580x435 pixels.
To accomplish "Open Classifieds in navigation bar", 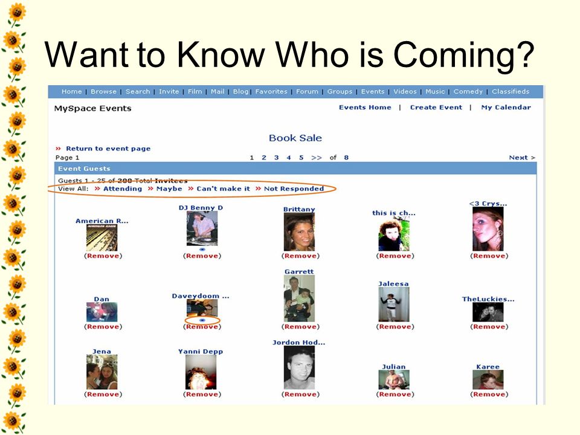I will click(511, 91).
